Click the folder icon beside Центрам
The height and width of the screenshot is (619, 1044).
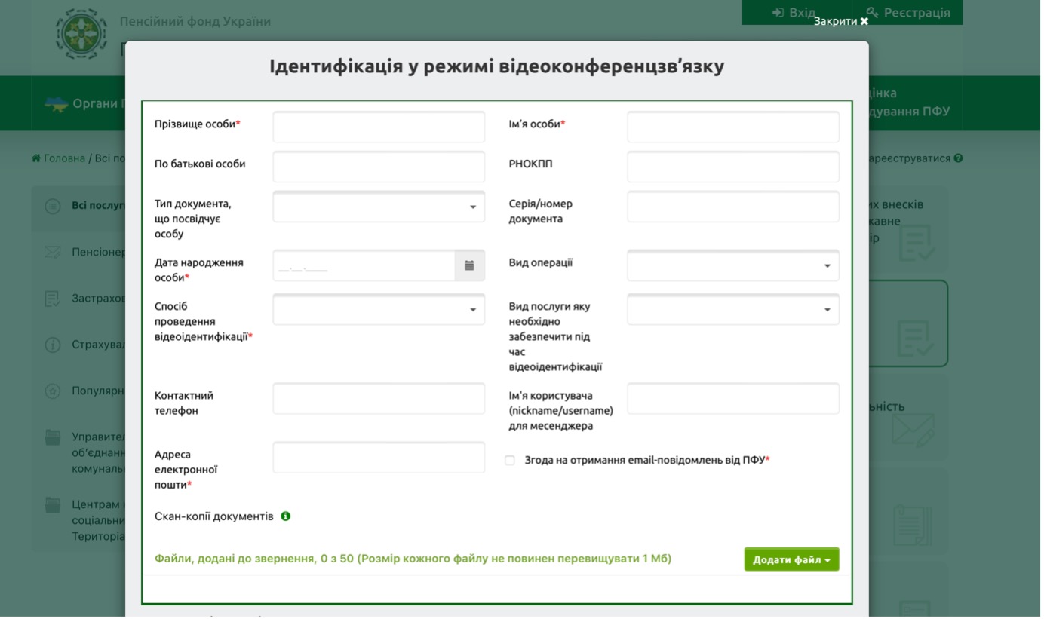click(52, 505)
